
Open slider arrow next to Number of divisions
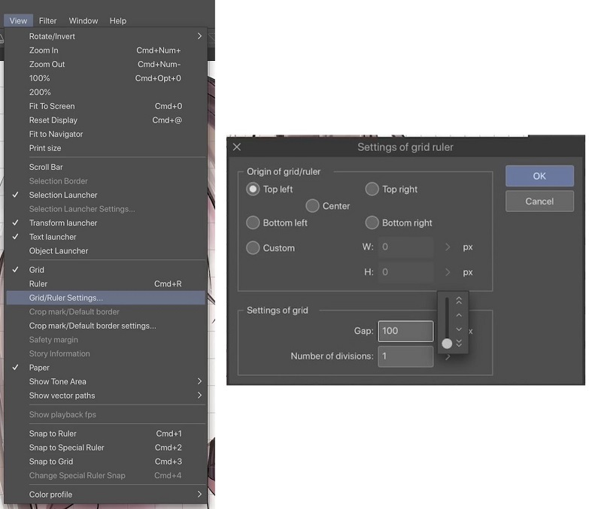(x=448, y=357)
